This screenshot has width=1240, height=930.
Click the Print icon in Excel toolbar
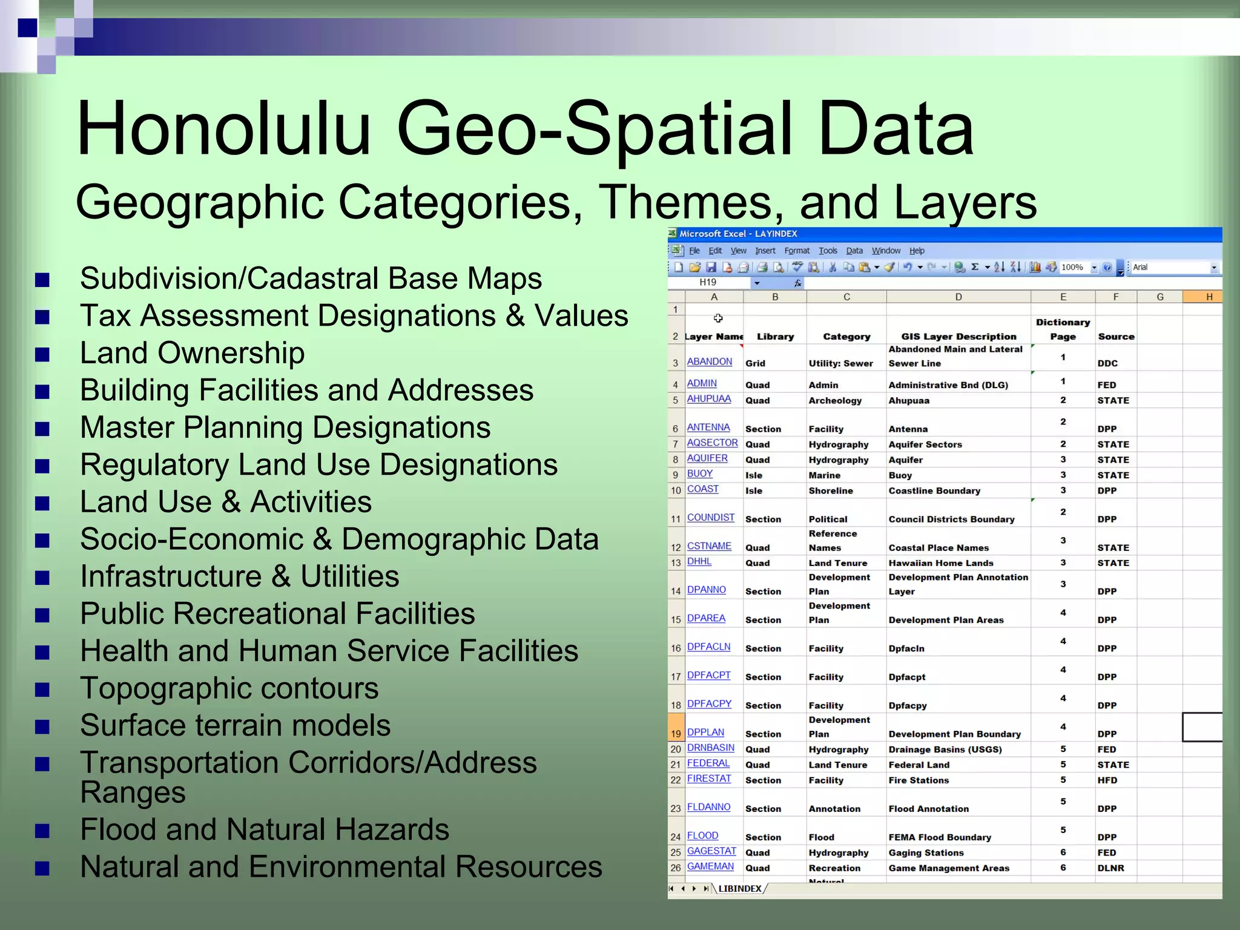[x=762, y=267]
